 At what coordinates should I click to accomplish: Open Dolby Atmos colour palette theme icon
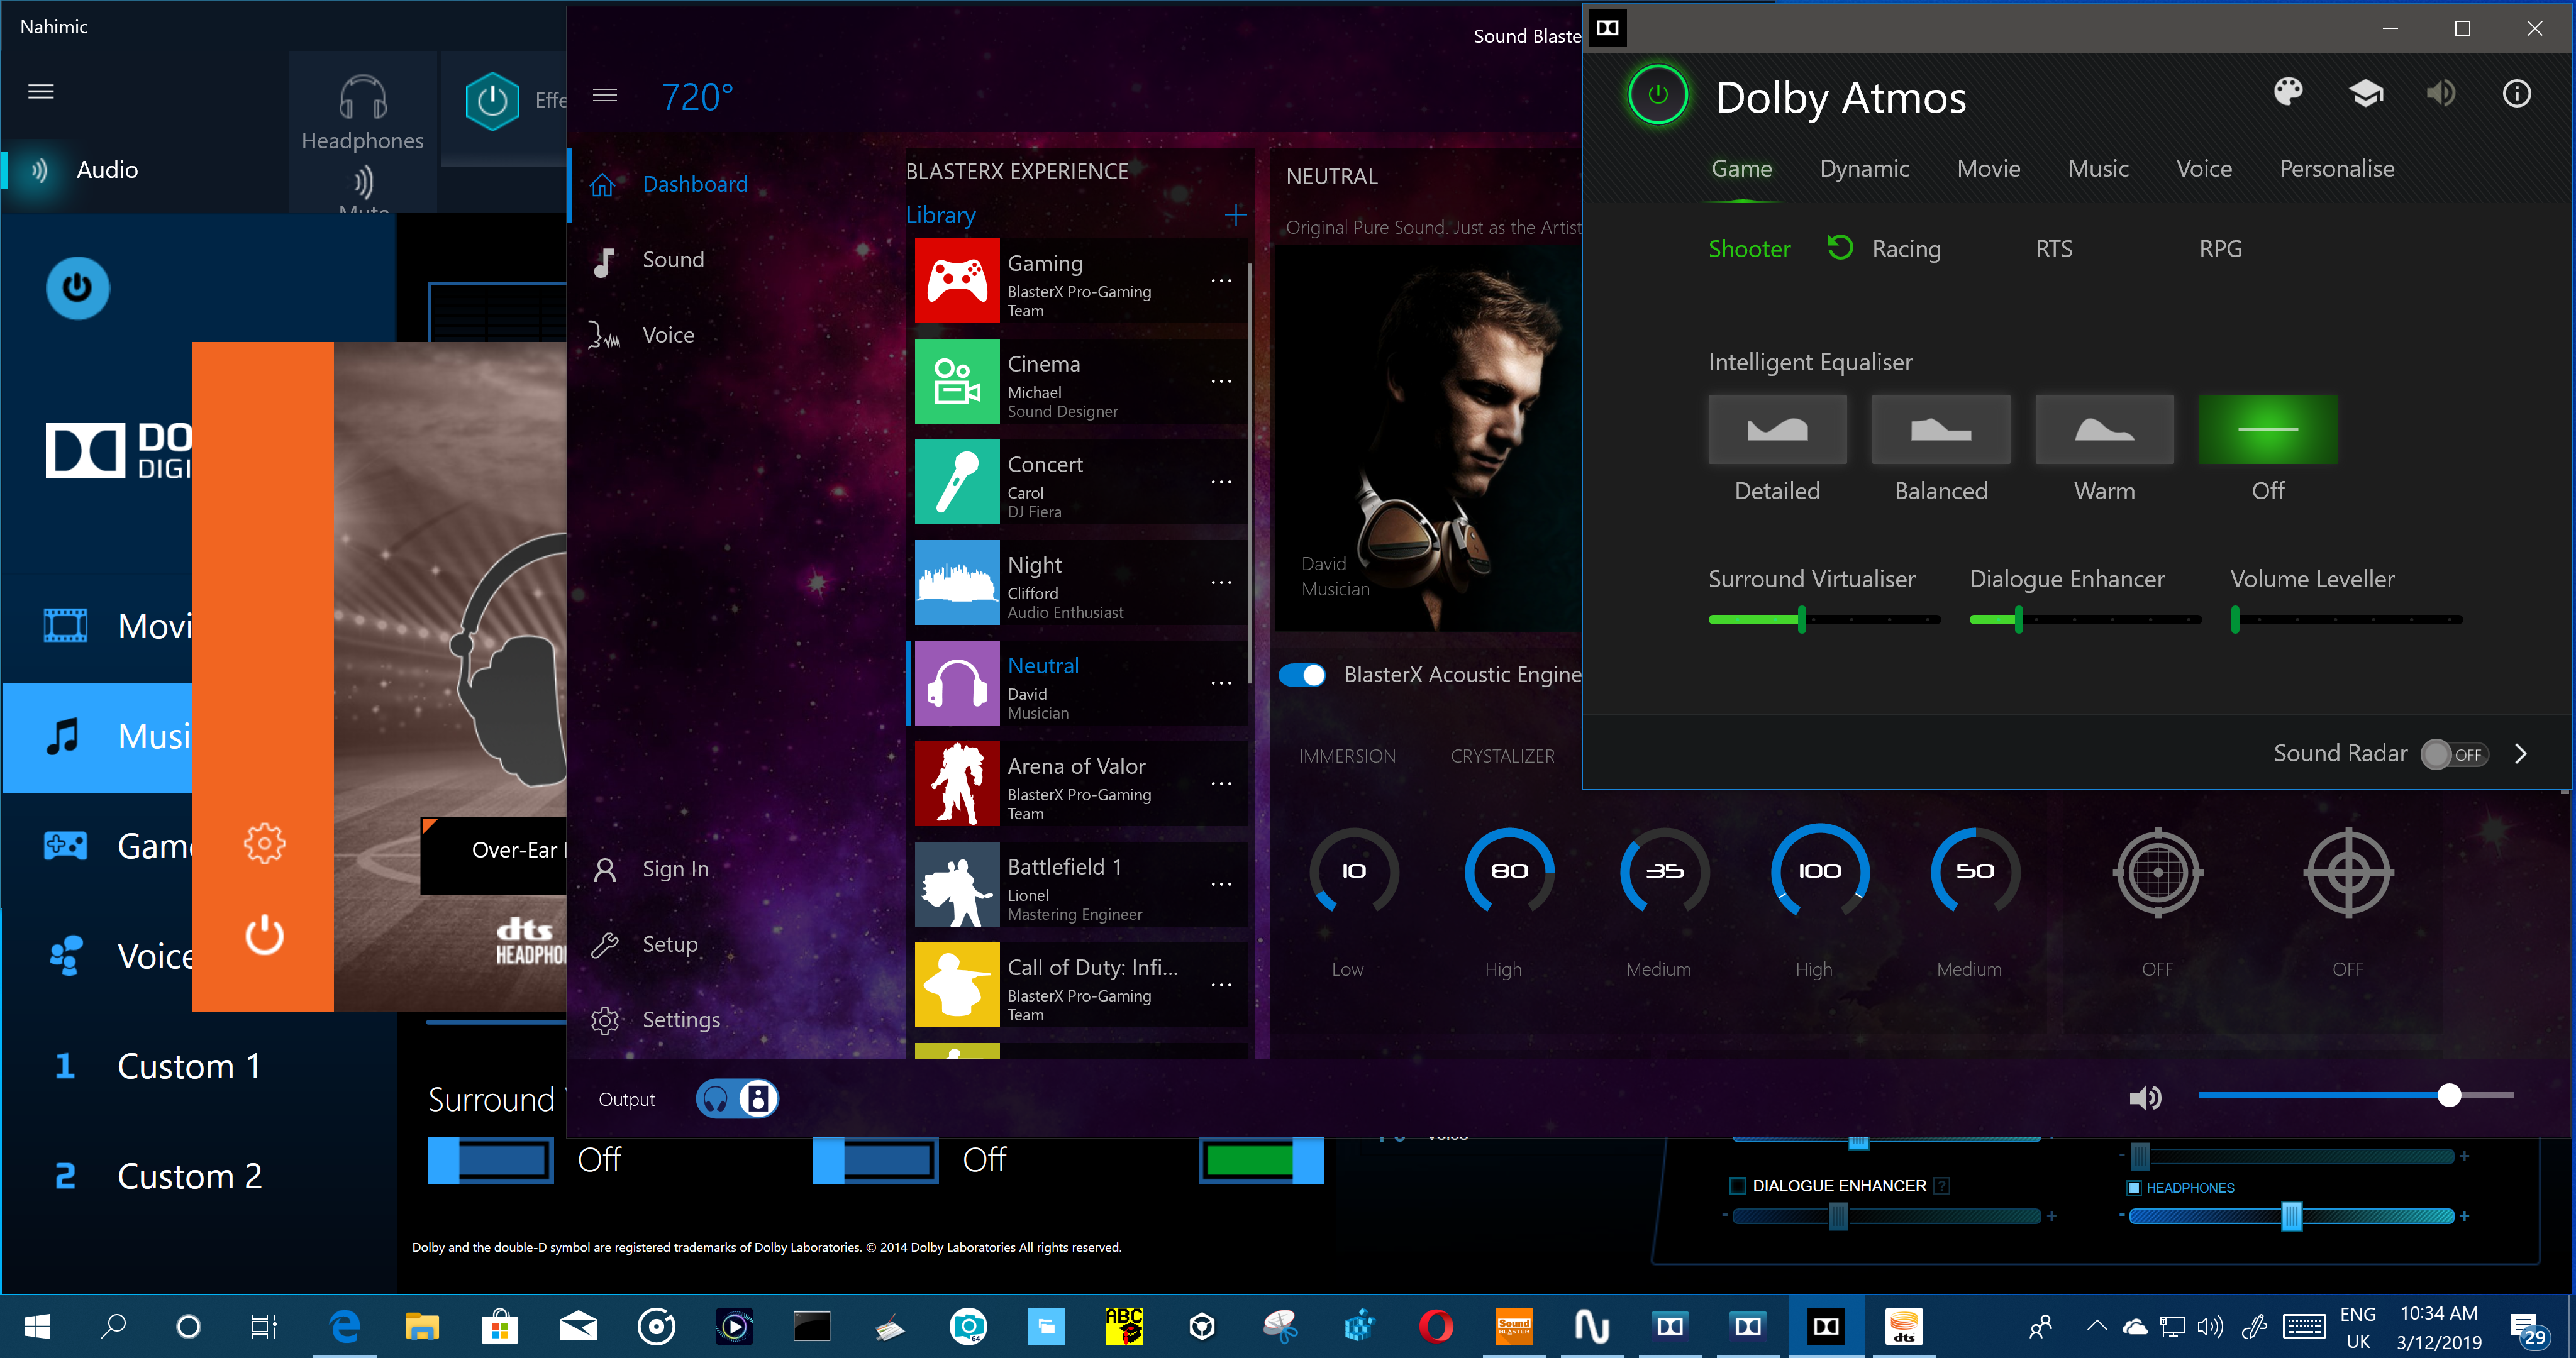(2288, 93)
